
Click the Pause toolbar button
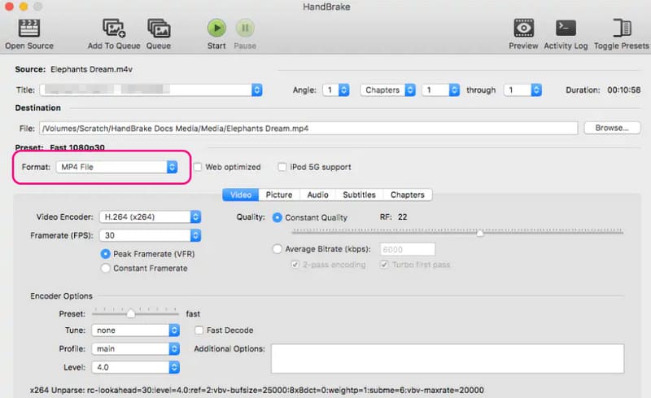tap(245, 28)
